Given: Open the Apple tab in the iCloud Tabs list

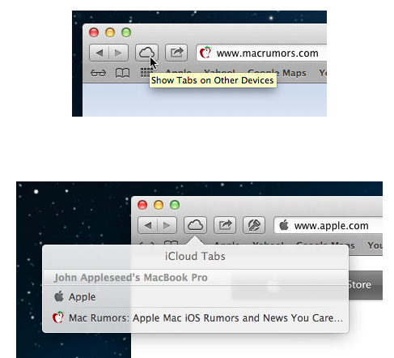Looking at the screenshot, I should pyautogui.click(x=196, y=297).
